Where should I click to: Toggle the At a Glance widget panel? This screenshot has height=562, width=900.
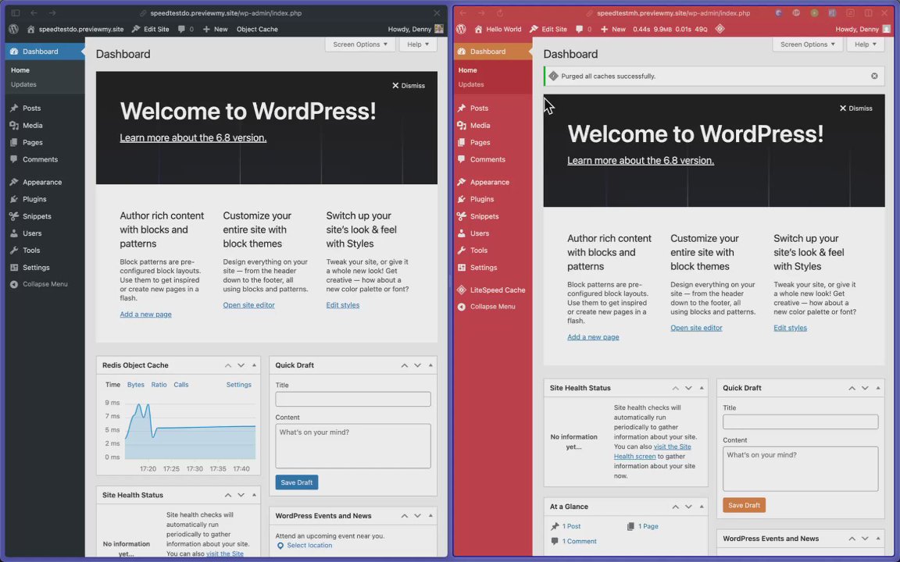click(702, 507)
